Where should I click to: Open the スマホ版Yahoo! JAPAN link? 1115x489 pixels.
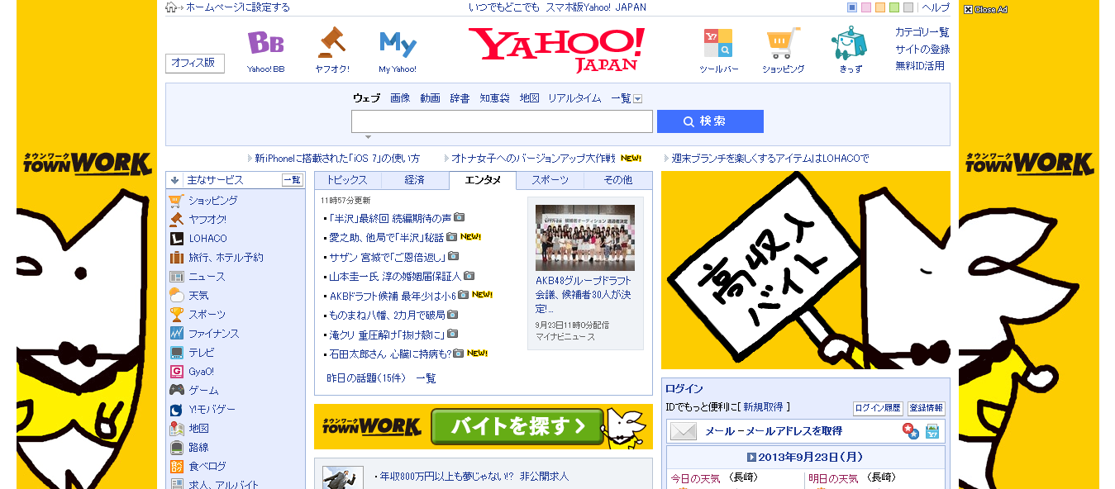point(596,7)
